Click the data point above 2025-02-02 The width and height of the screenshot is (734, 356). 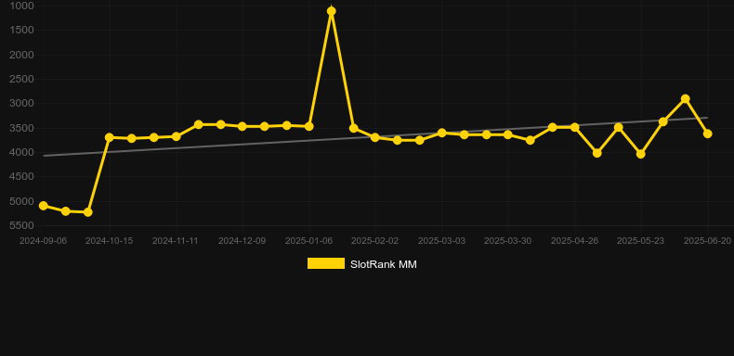click(x=375, y=137)
